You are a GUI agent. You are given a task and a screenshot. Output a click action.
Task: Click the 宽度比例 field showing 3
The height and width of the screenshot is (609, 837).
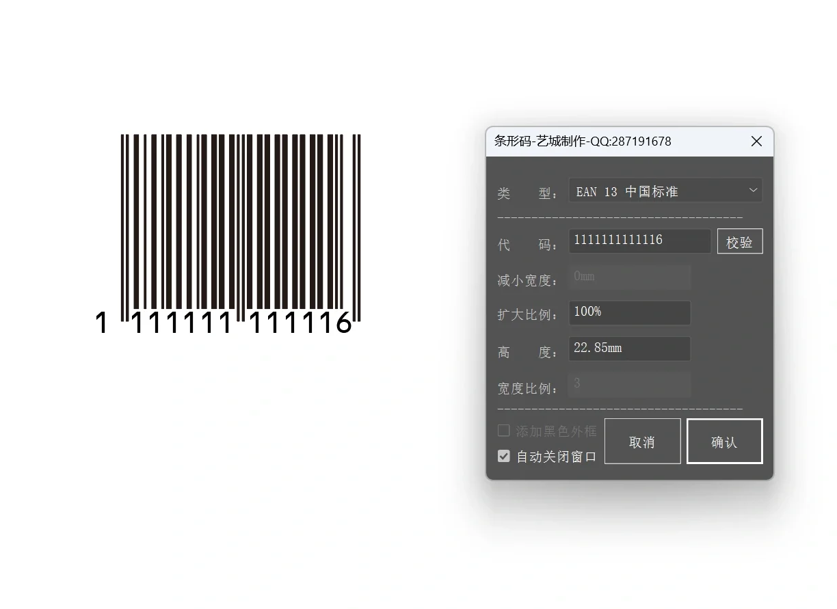(x=630, y=385)
